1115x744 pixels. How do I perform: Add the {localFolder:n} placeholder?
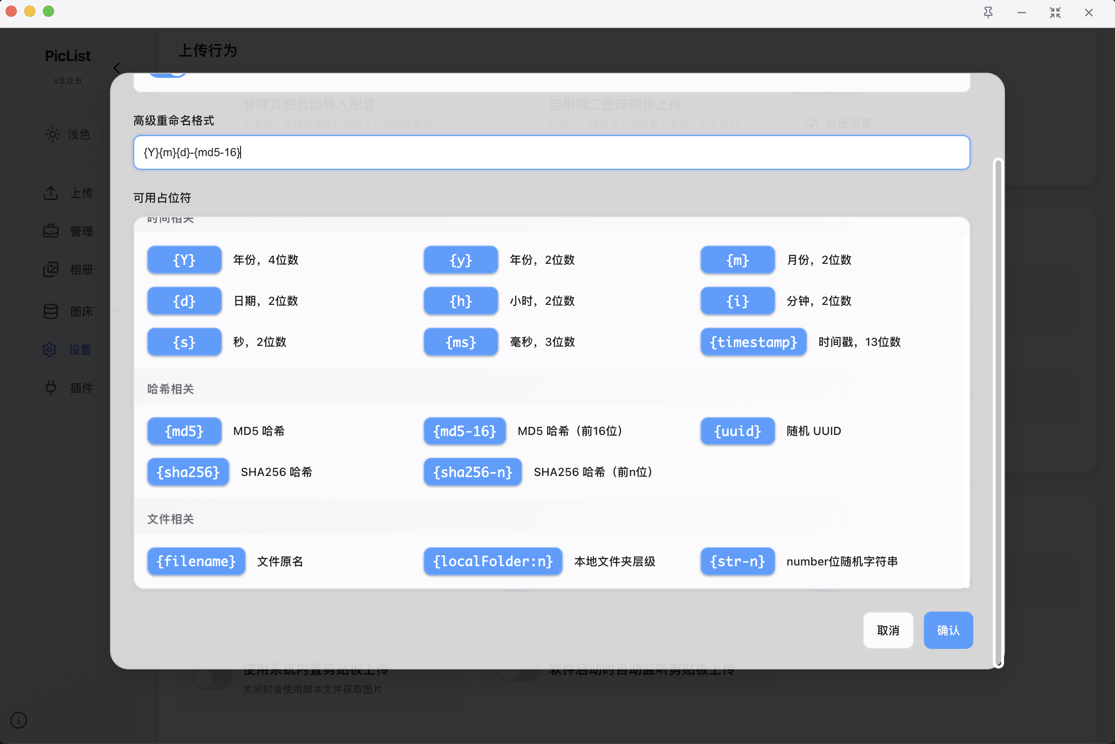click(493, 561)
